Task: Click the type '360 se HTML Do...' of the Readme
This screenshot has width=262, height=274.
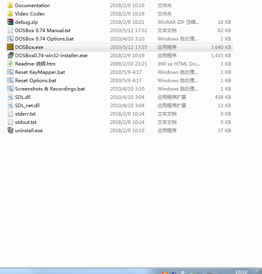Action: tap(178, 64)
